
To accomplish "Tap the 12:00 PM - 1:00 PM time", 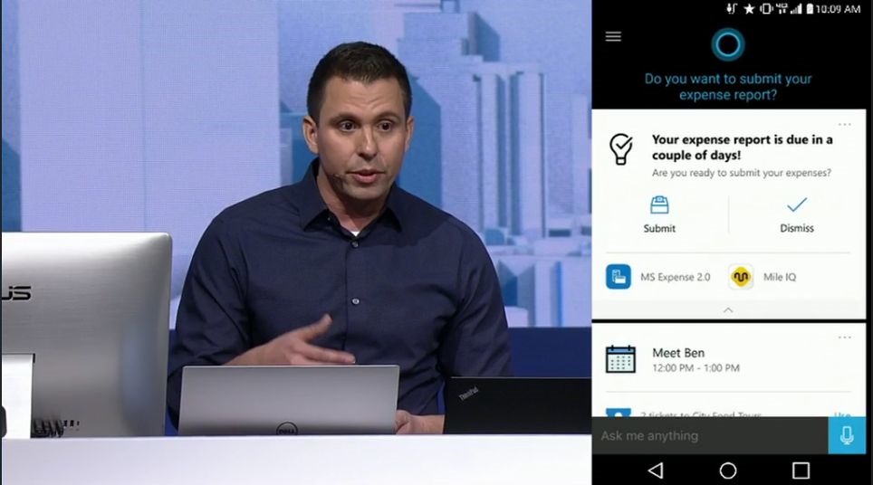I will point(696,368).
